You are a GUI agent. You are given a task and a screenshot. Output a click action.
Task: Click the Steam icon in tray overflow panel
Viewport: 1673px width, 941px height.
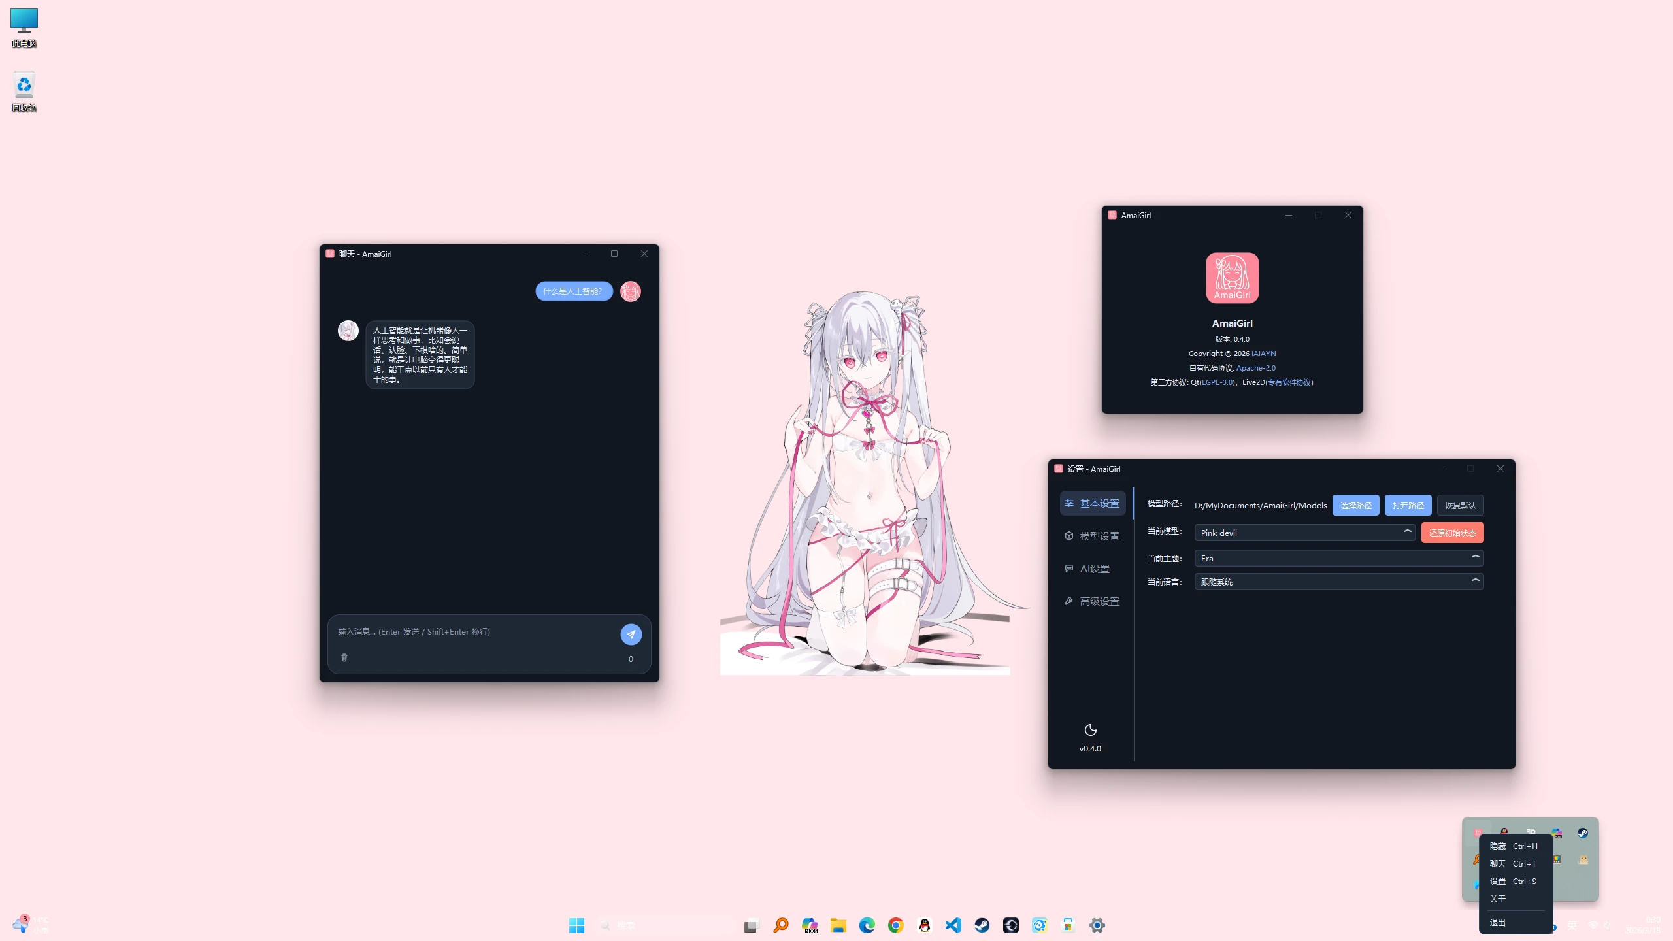(x=1582, y=833)
